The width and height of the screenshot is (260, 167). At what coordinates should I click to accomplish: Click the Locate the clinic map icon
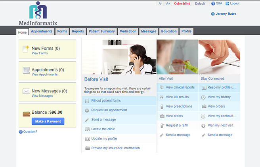(87, 129)
